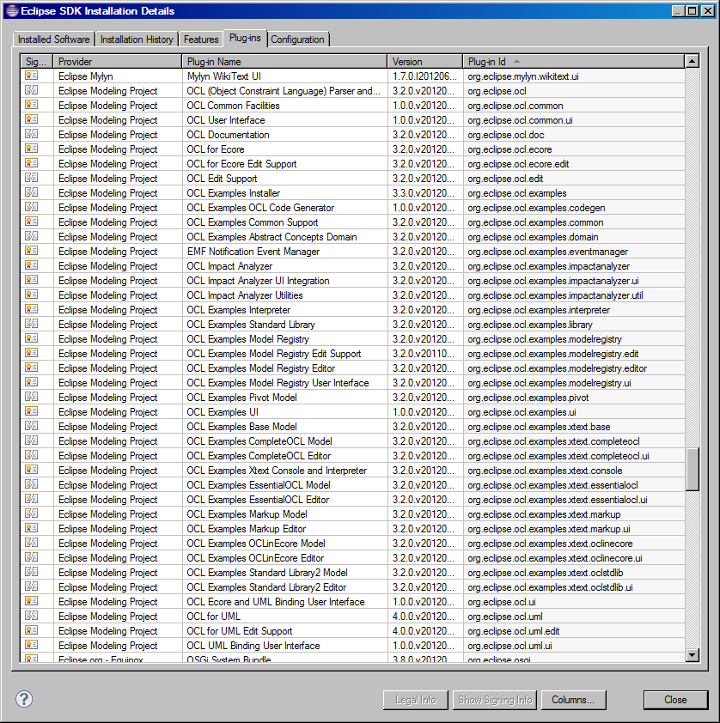The height and width of the screenshot is (723, 720).
Task: Click the signed icon for OCL for UML Edit Support
Action: pos(32,631)
